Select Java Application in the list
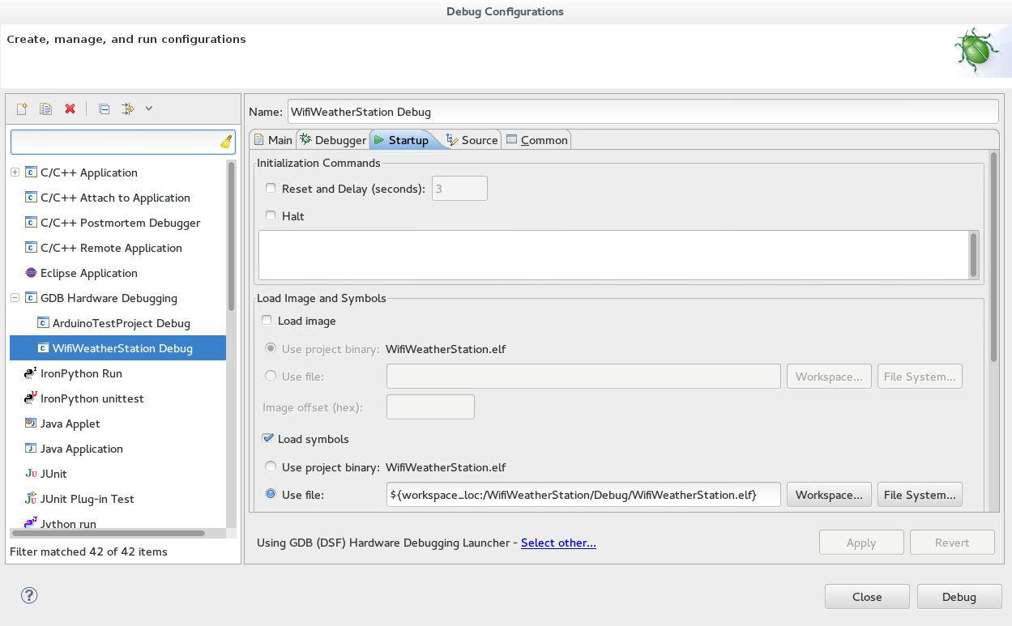This screenshot has width=1012, height=626. point(82,449)
